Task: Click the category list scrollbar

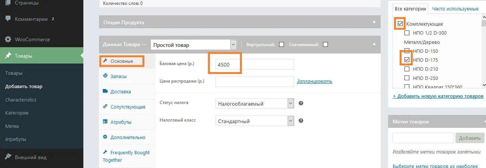Action: [x=483, y=51]
